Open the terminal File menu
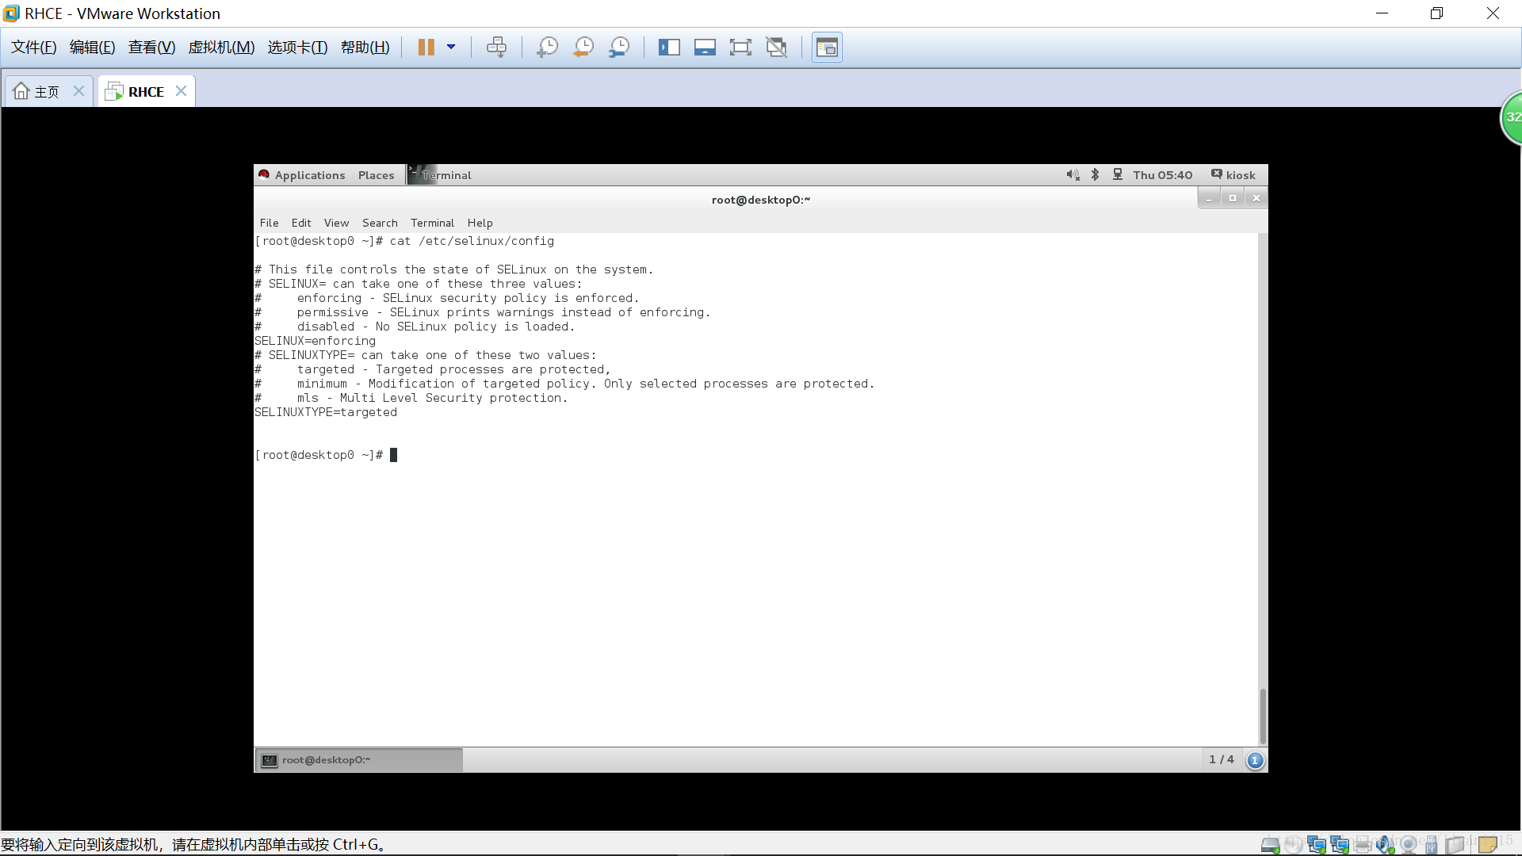The width and height of the screenshot is (1522, 856). coord(270,224)
